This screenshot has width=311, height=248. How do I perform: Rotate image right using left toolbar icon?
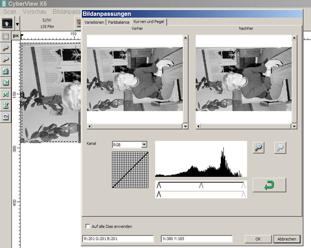(x=6, y=82)
